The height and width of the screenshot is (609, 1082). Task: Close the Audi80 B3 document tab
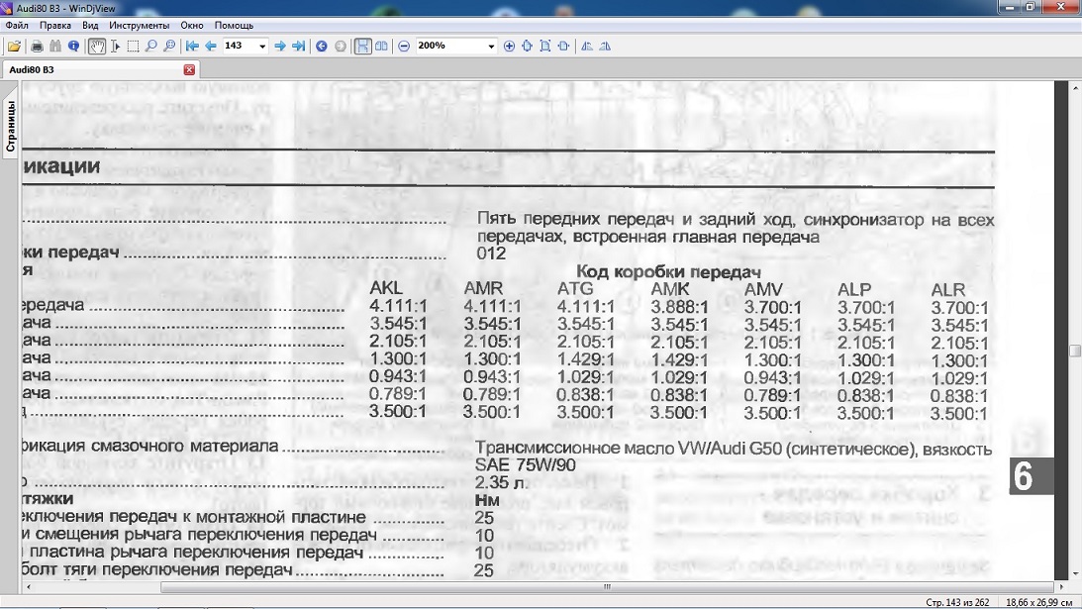[189, 70]
